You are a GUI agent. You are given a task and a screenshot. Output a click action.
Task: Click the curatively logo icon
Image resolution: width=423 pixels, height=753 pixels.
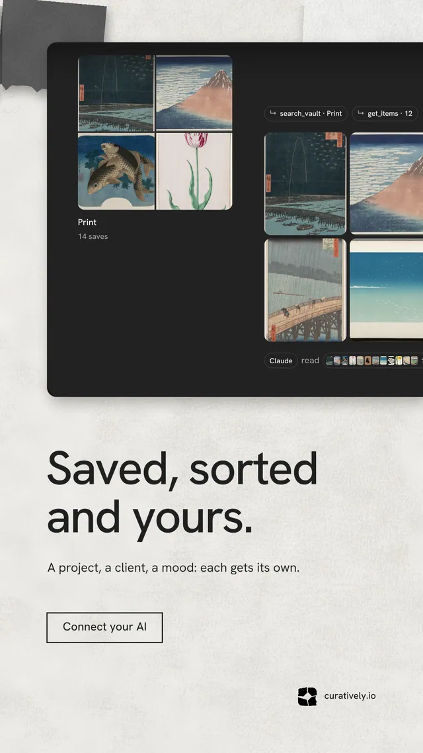coord(307,696)
